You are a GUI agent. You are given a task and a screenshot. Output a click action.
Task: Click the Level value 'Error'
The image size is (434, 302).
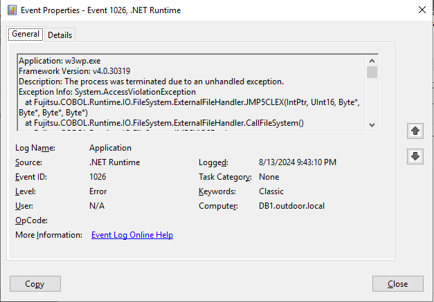98,191
